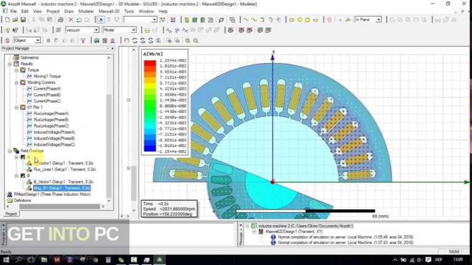Open the Tools menu

click(129, 12)
